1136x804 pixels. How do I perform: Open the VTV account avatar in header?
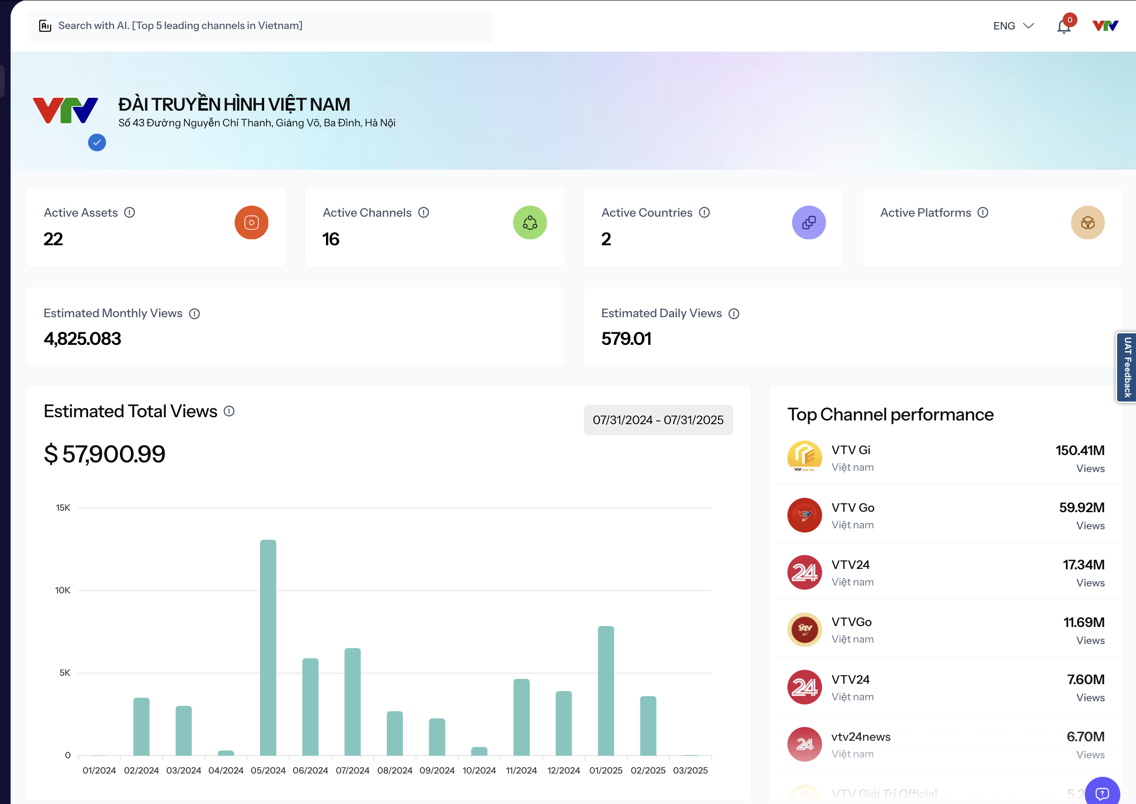[1105, 26]
